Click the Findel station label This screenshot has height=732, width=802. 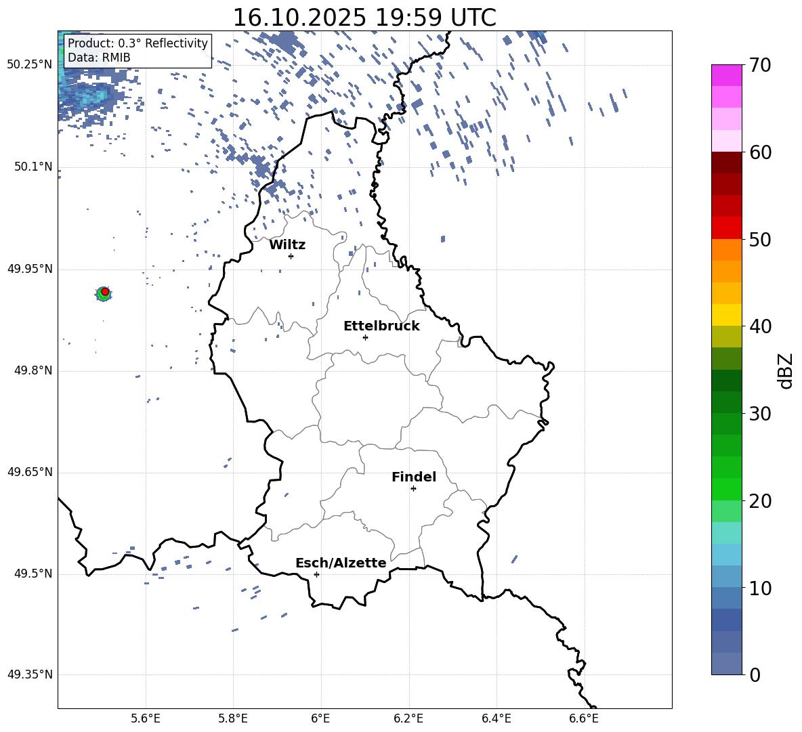tap(414, 477)
